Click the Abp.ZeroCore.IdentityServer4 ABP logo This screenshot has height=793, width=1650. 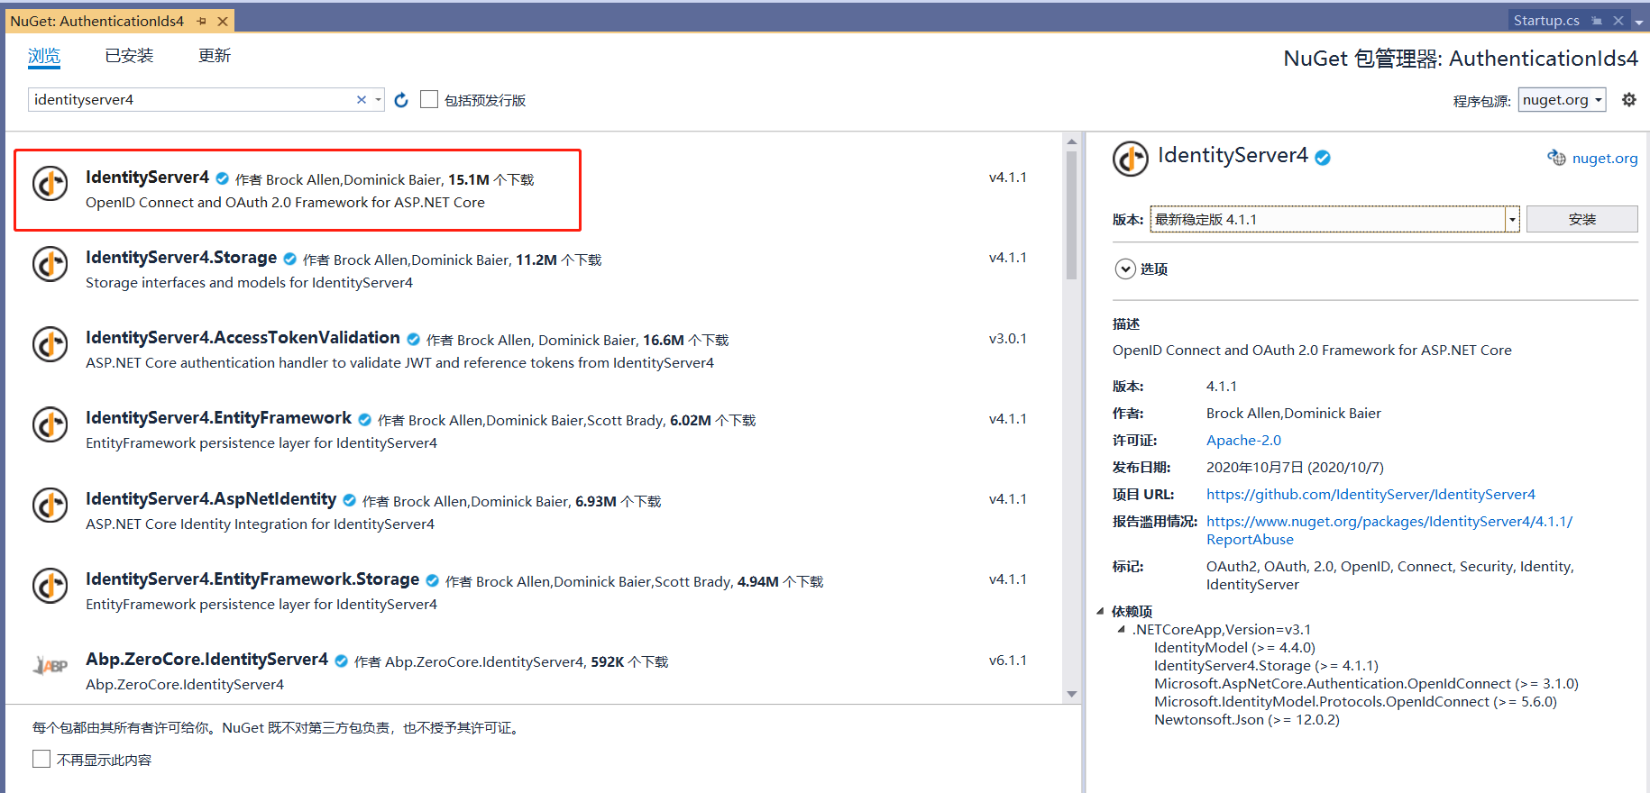point(50,666)
